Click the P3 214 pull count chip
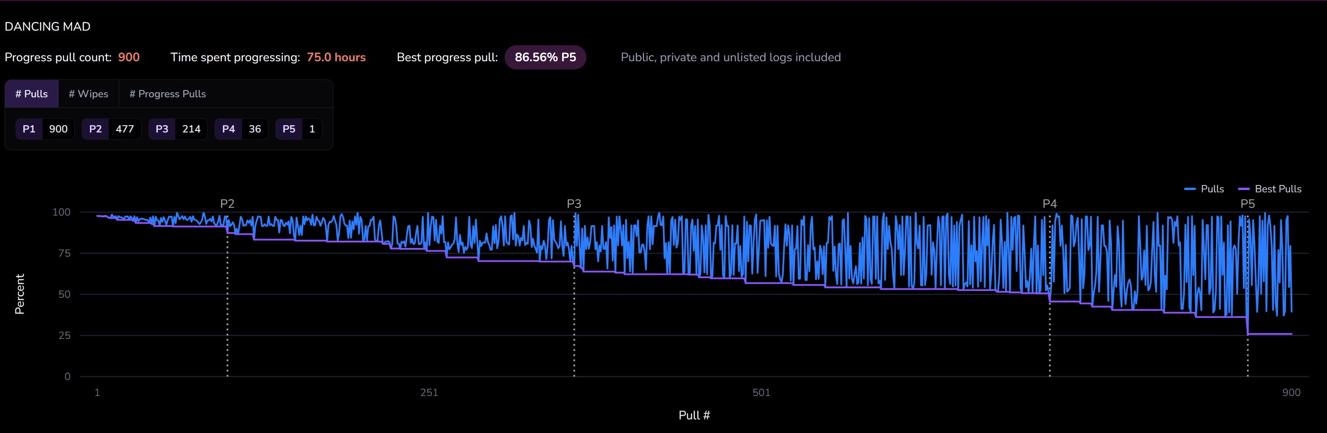 pos(178,129)
